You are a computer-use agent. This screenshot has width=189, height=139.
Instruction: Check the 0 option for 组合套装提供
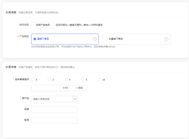[x=33, y=79]
